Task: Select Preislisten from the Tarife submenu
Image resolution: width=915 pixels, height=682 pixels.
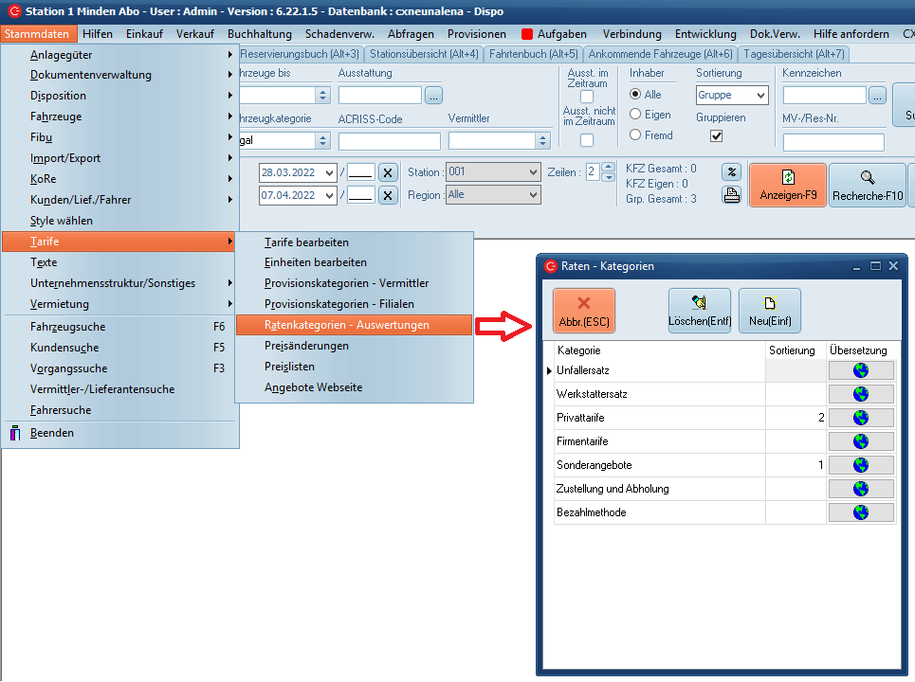Action: 289,367
